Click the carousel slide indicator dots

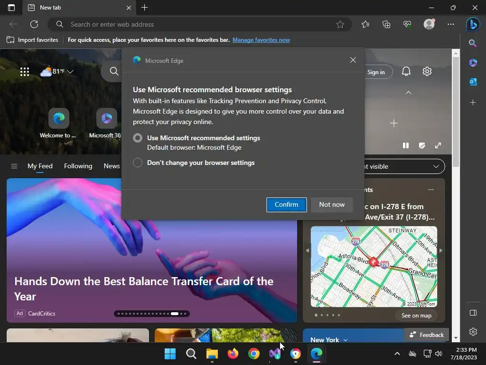click(x=152, y=314)
